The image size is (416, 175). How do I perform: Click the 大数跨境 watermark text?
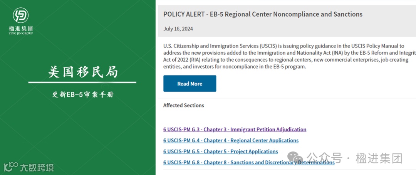coord(37,167)
